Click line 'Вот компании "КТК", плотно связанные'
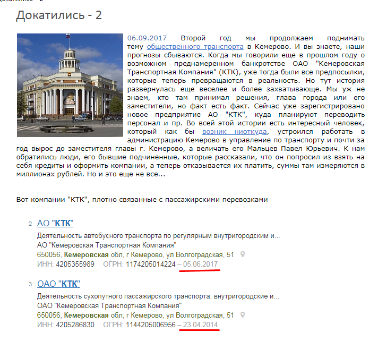This screenshot has height=341, width=378. coord(142,200)
